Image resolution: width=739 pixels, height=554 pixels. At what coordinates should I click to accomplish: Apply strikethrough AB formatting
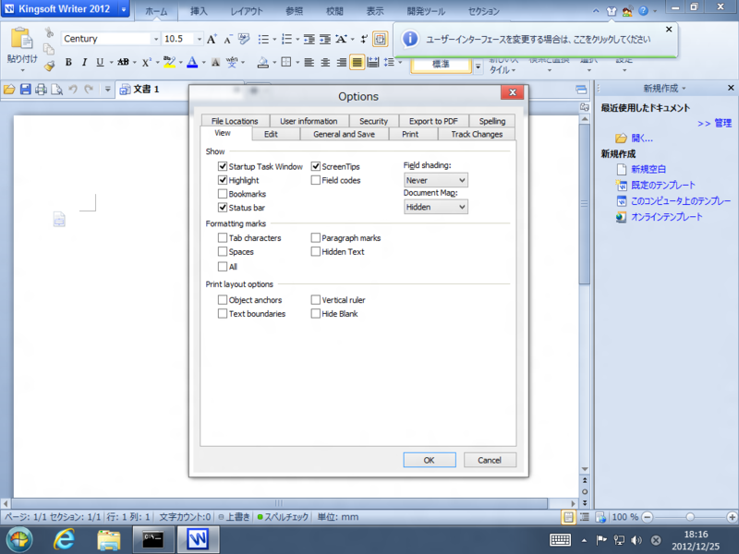coord(123,62)
